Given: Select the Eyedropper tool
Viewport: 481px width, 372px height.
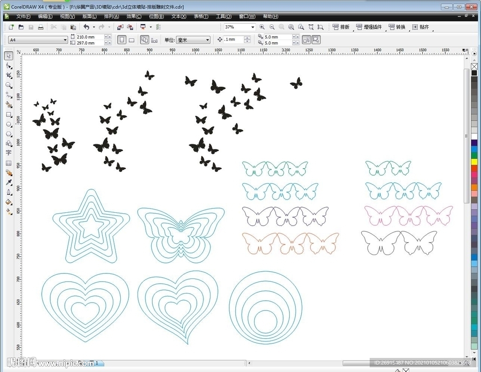Looking at the screenshot, I should [x=9, y=182].
